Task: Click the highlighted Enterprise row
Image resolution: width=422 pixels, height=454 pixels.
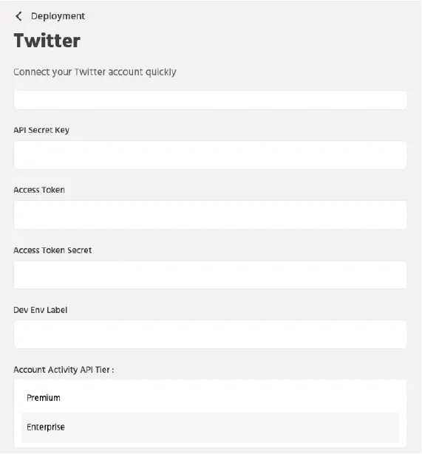Action: (210, 427)
